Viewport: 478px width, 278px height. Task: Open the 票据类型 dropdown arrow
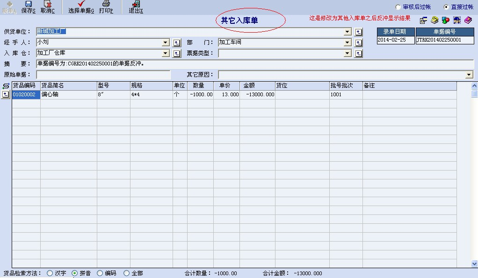348,53
